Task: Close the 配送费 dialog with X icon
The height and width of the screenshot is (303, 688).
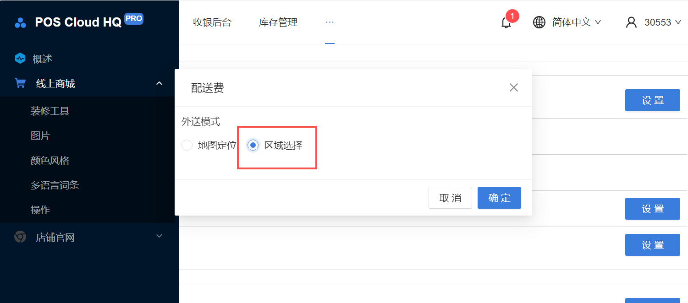Action: [x=513, y=87]
